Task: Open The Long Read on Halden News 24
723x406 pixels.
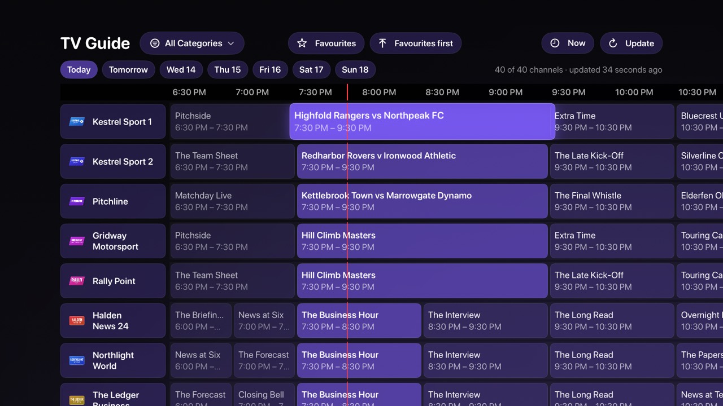Action: pyautogui.click(x=612, y=321)
